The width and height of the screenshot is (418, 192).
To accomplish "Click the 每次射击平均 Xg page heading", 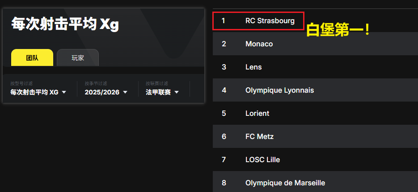I will pos(65,24).
